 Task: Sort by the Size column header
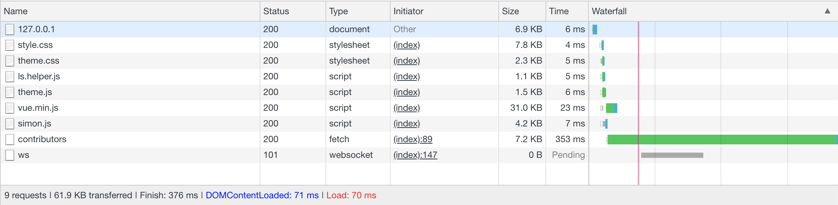click(x=510, y=11)
